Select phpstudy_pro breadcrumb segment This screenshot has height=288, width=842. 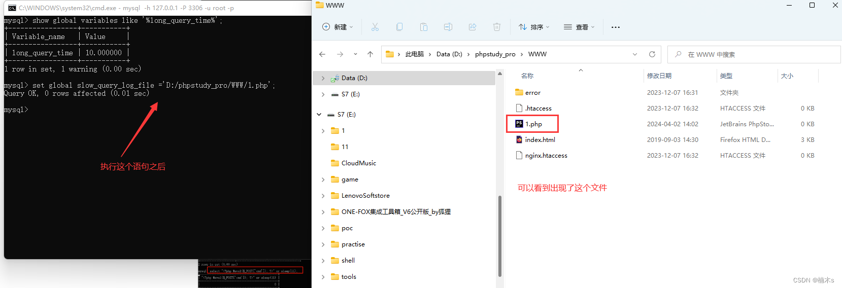coord(495,54)
